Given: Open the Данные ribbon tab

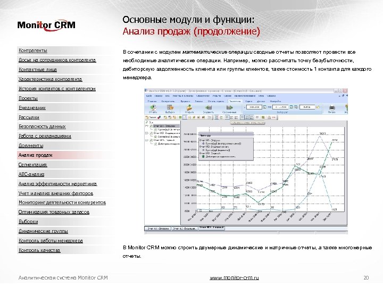Looking at the screenshot, I should [x=261, y=101].
